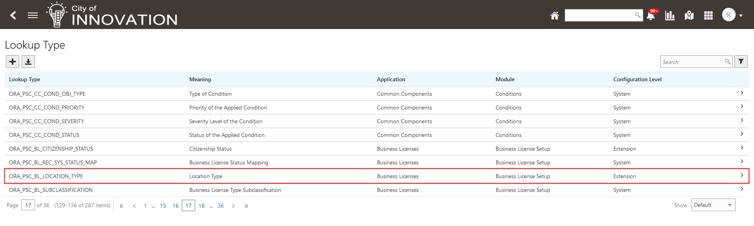The height and width of the screenshot is (226, 754).
Task: Open the hamburger navigation menu
Action: pos(33,15)
